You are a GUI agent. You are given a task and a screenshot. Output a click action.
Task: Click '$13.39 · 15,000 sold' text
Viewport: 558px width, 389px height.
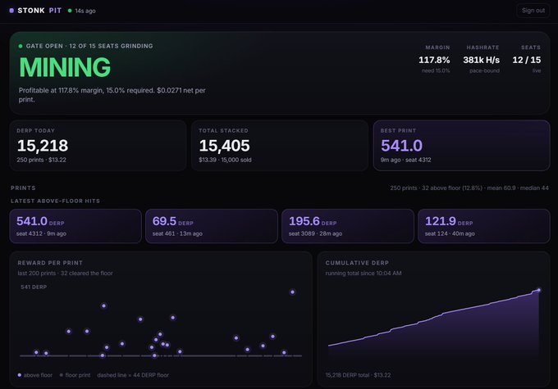click(x=225, y=160)
